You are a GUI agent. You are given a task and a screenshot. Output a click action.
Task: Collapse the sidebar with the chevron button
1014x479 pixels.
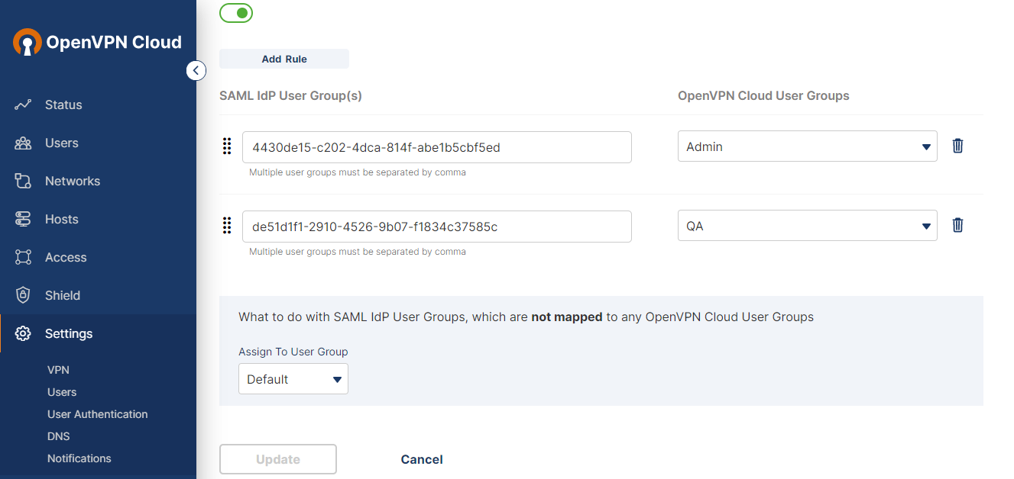click(196, 70)
